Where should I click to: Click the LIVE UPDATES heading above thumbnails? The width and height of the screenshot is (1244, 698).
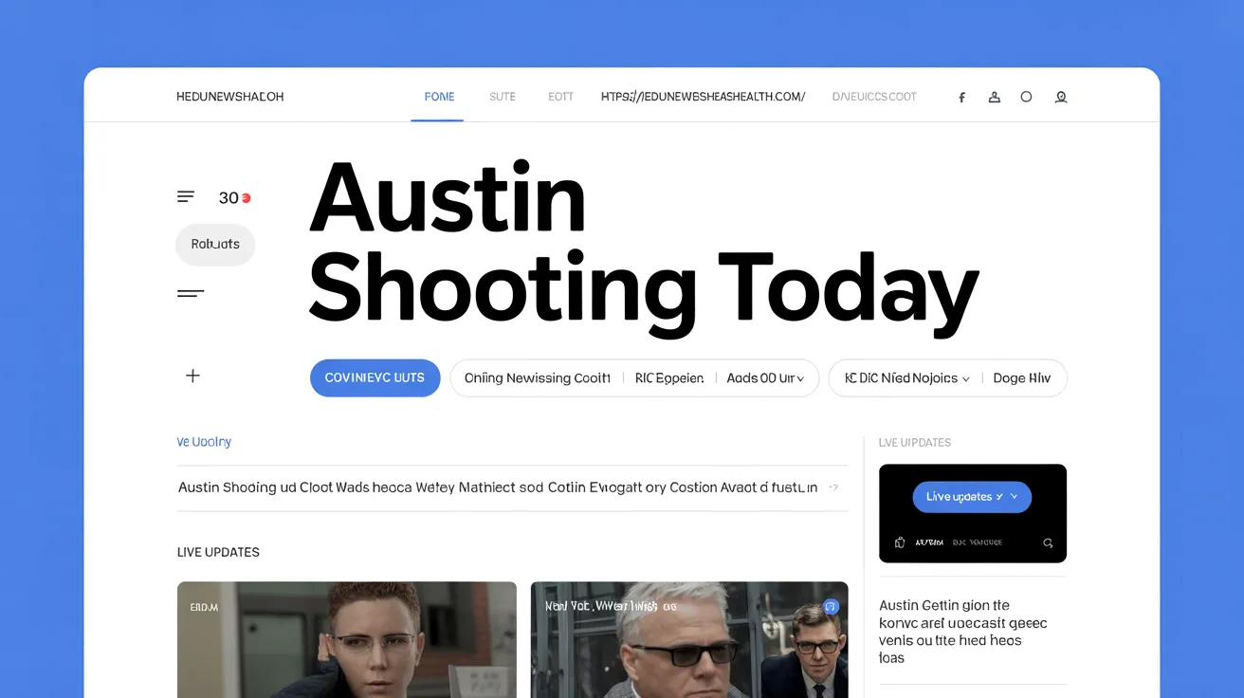[218, 552]
